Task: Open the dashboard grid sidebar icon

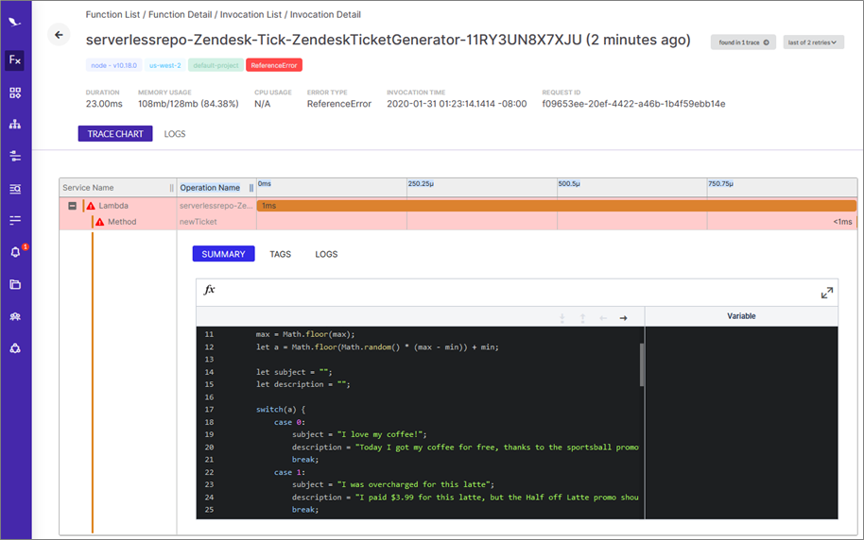Action: click(15, 93)
